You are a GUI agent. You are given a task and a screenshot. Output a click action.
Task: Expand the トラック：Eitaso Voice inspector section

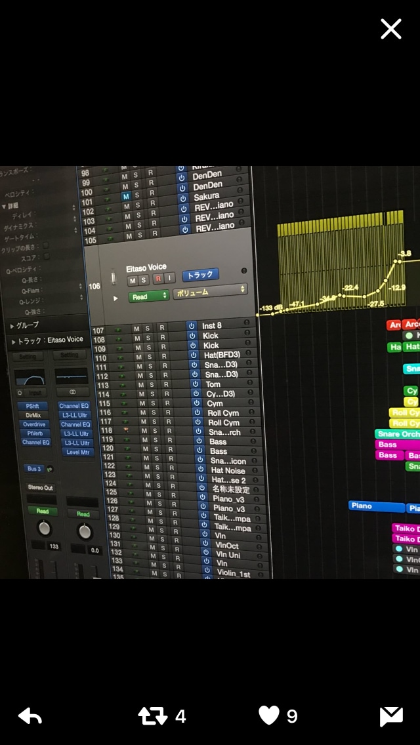point(12,341)
